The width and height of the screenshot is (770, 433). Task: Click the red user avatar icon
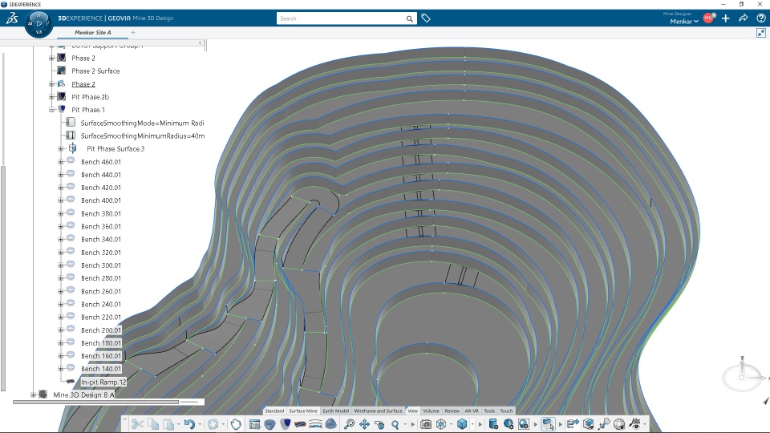708,18
